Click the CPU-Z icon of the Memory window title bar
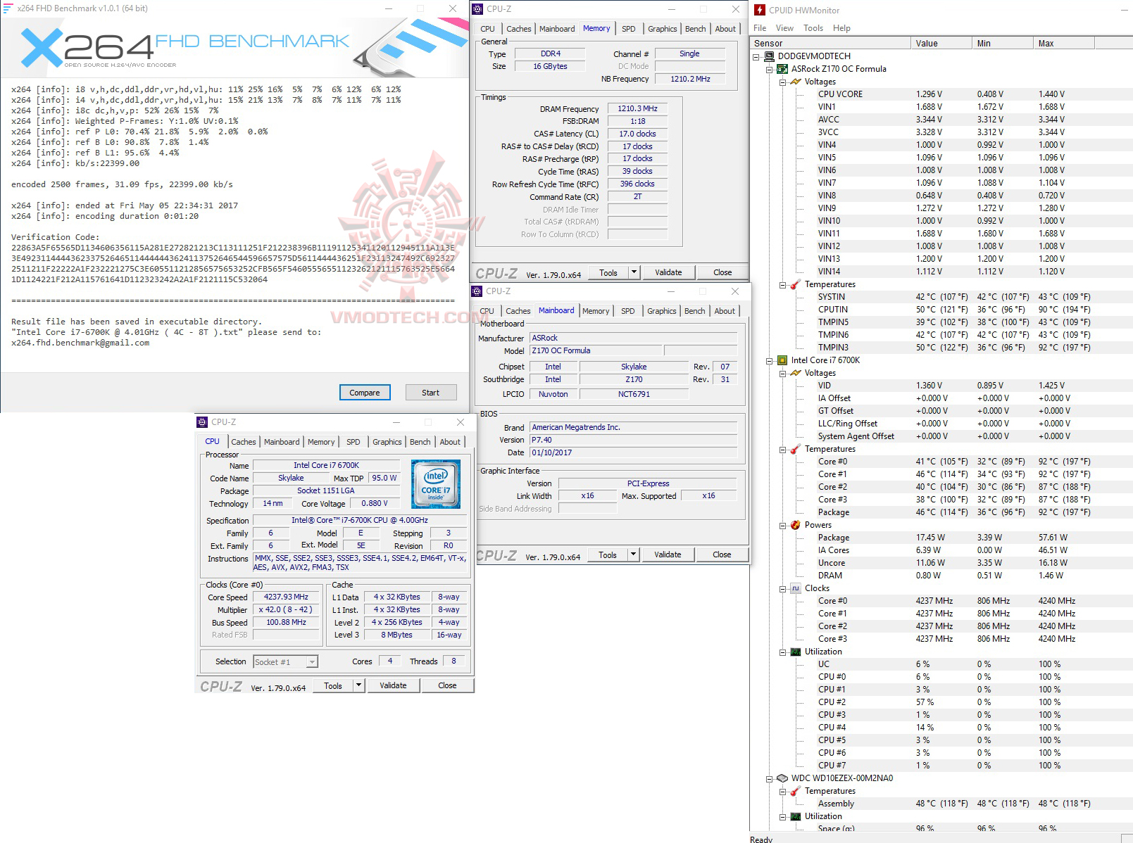 [478, 9]
